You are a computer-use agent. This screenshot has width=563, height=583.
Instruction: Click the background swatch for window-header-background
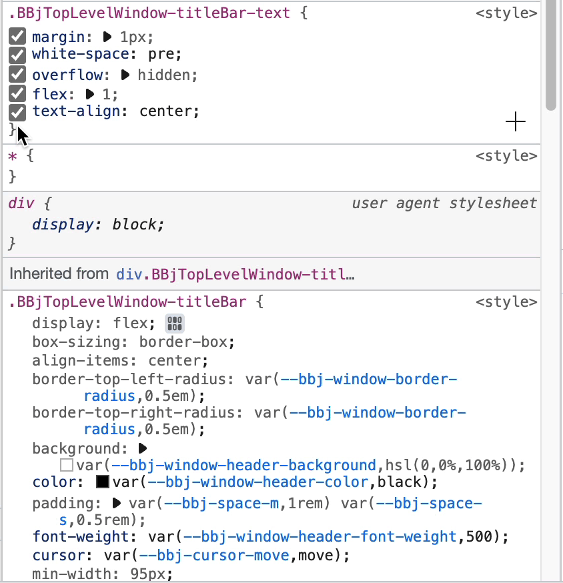(x=66, y=465)
